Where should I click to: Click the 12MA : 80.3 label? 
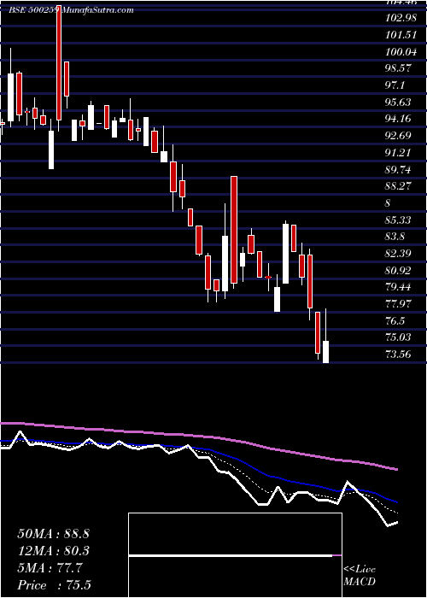pos(53,551)
